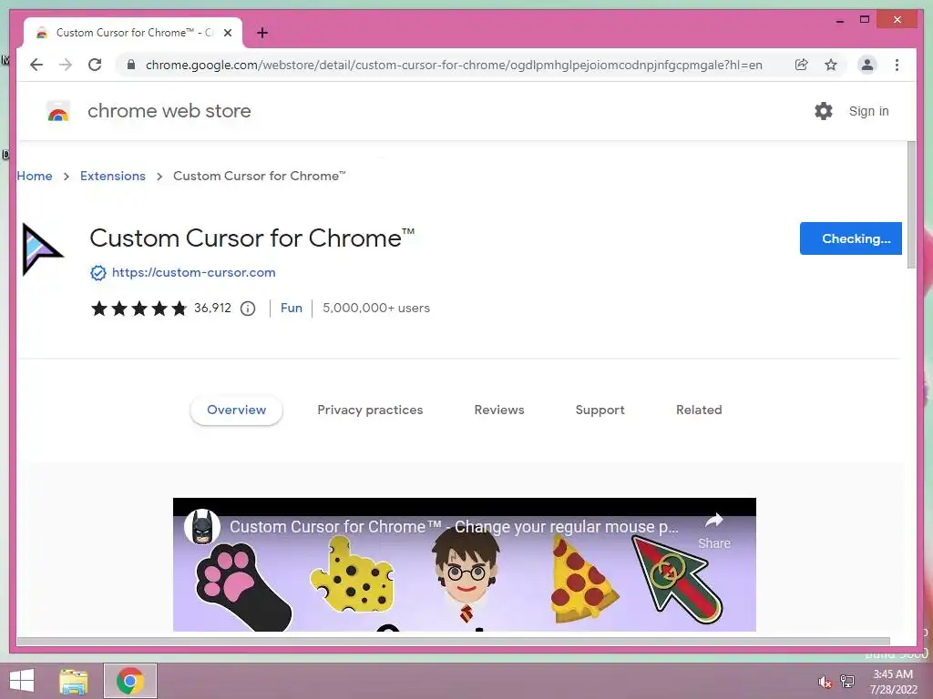Select the Custom Cursor for Chrome tab
Viewport: 933px width, 699px height.
(x=133, y=33)
